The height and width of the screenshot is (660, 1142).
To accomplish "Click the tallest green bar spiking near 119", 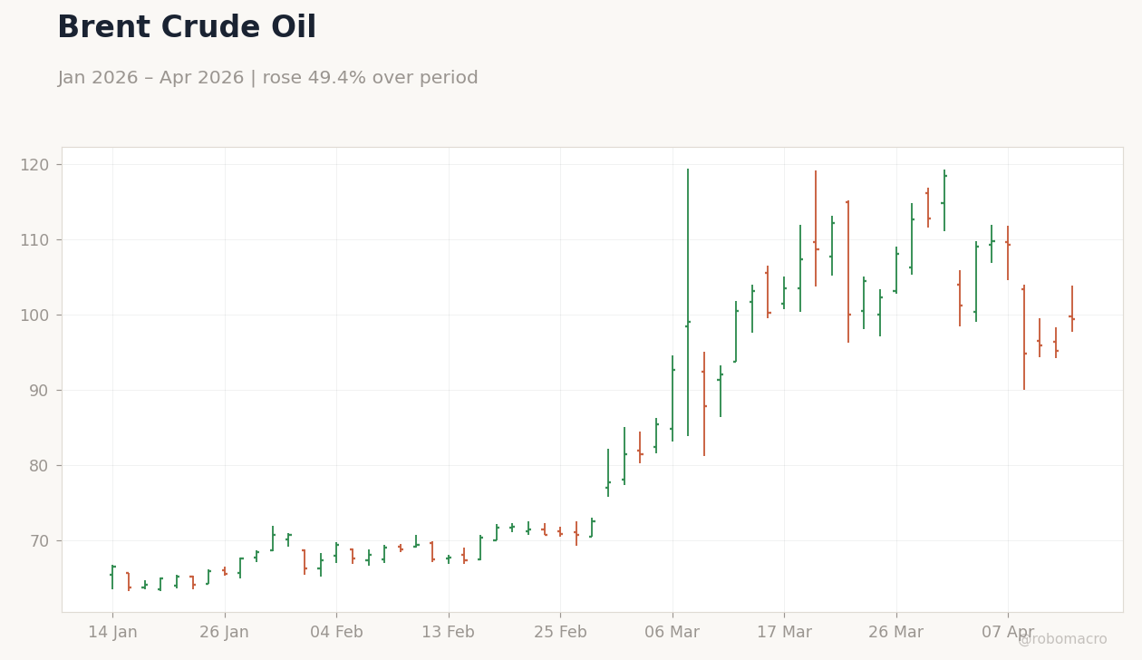I will pos(688,302).
